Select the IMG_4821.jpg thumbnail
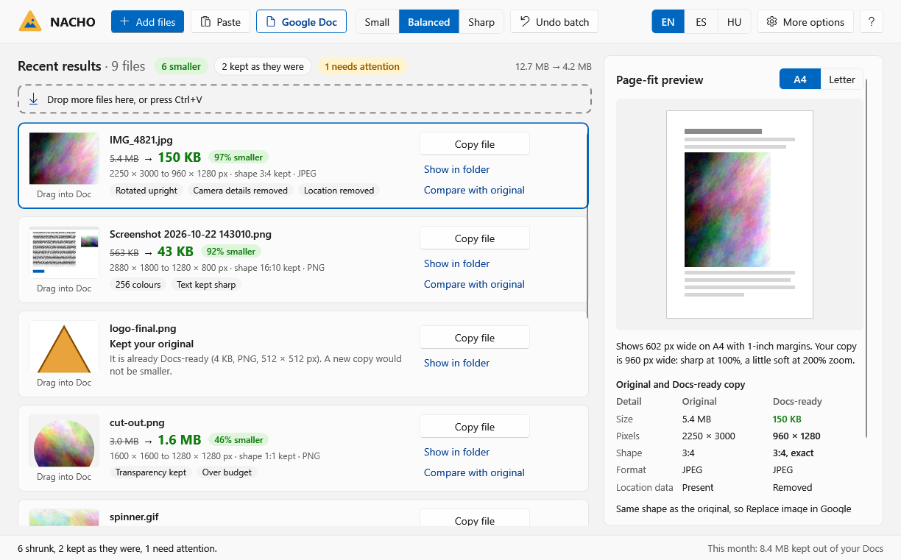This screenshot has height=560, width=901. (64, 158)
